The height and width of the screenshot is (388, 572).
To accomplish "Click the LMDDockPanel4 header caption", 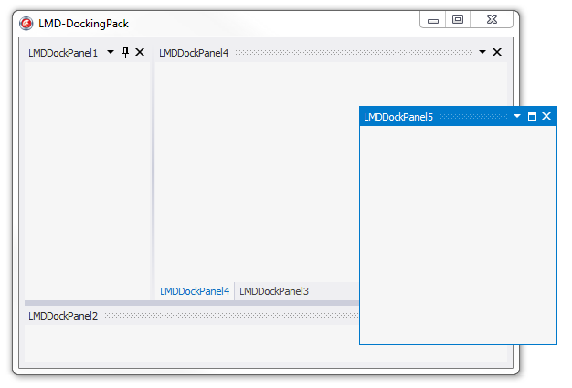I will click(x=194, y=53).
